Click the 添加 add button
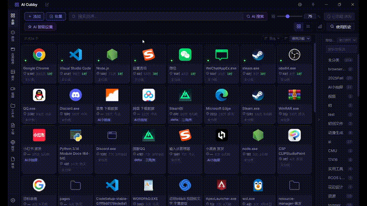This screenshot has width=367, height=206. coord(34,16)
